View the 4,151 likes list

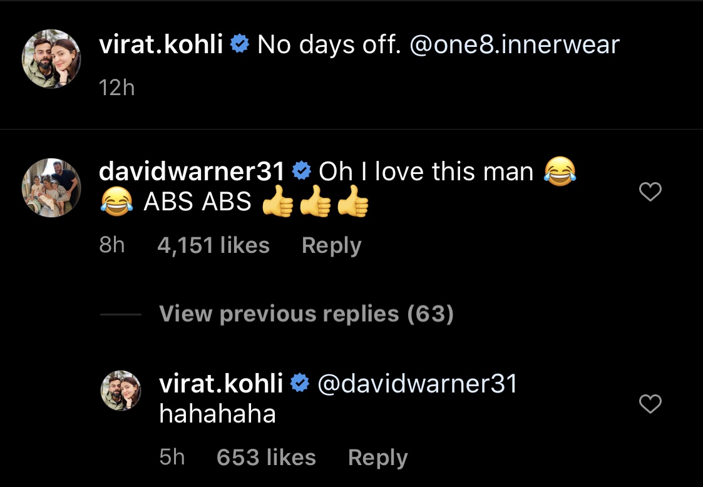coord(213,245)
